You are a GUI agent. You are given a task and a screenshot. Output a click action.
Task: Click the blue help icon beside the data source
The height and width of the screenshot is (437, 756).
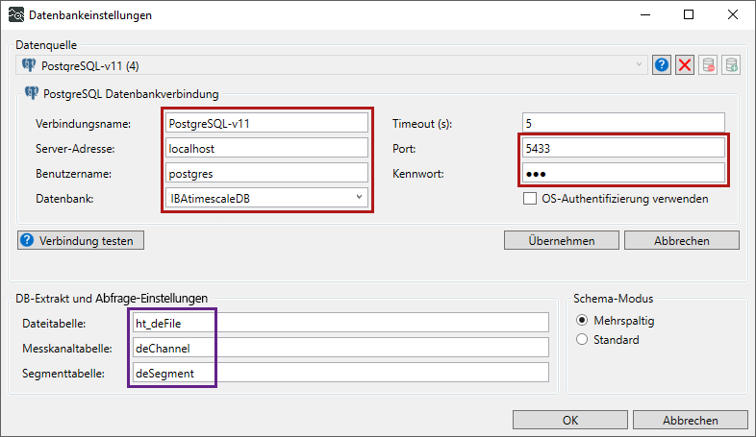point(662,65)
